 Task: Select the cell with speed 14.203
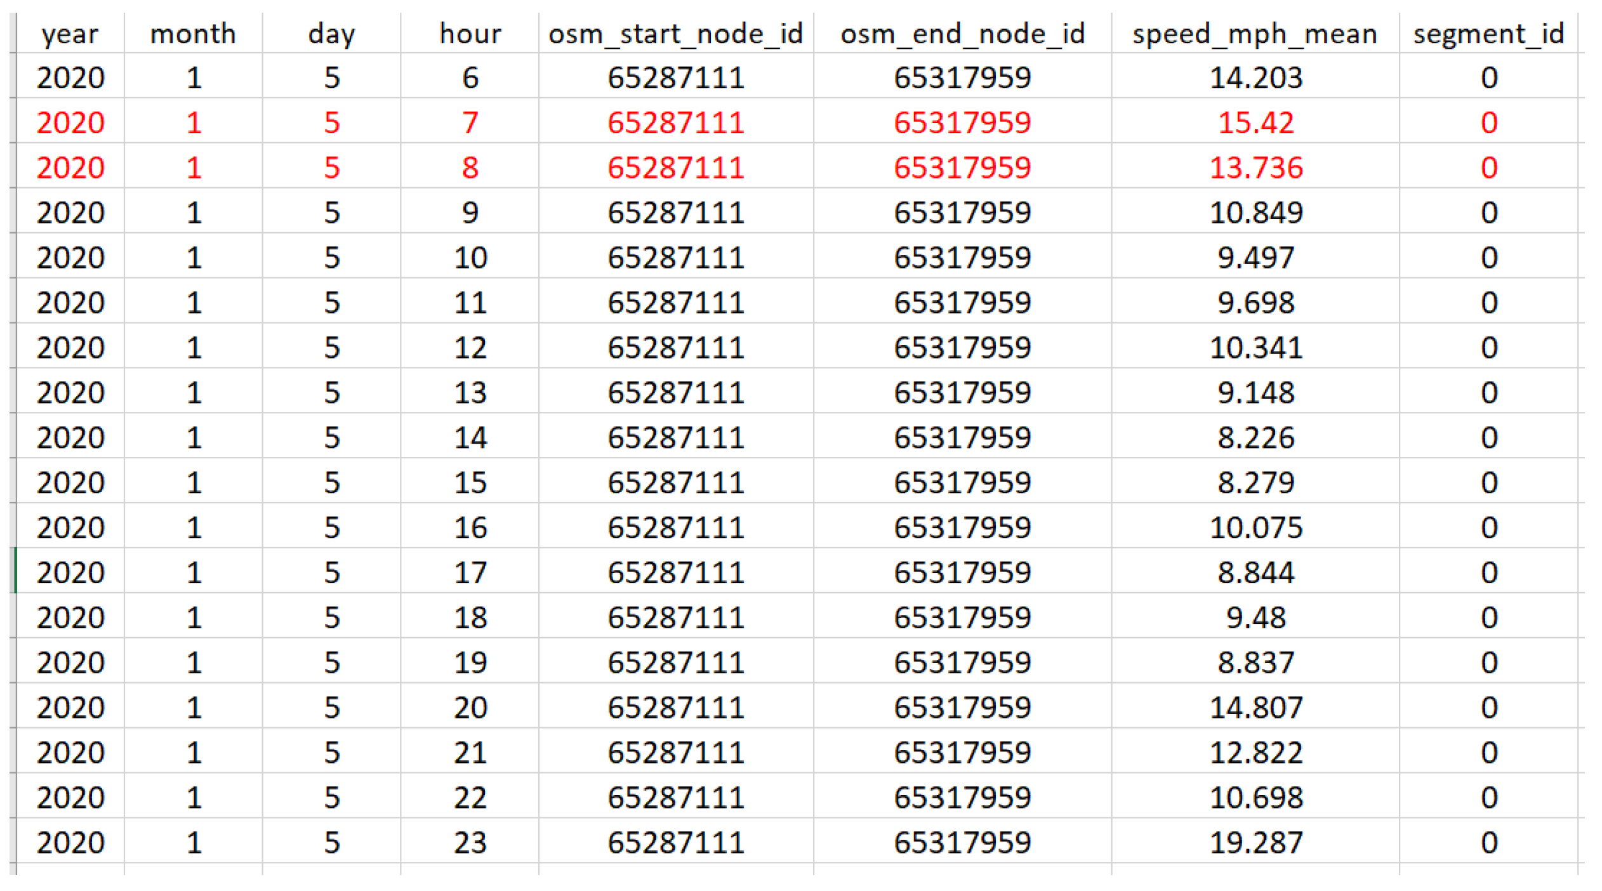click(x=1255, y=77)
